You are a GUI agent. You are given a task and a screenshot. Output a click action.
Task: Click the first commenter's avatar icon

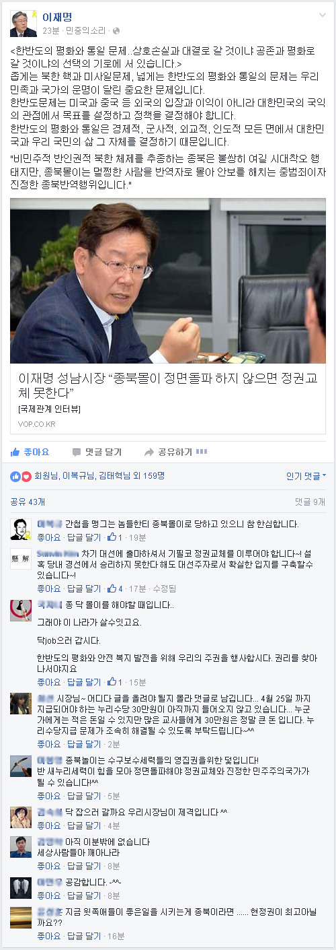click(x=21, y=529)
